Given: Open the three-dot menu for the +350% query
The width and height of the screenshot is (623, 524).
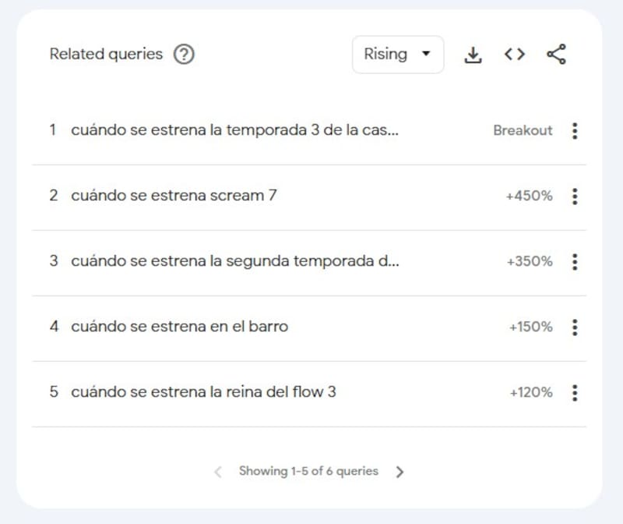Looking at the screenshot, I should [x=575, y=262].
